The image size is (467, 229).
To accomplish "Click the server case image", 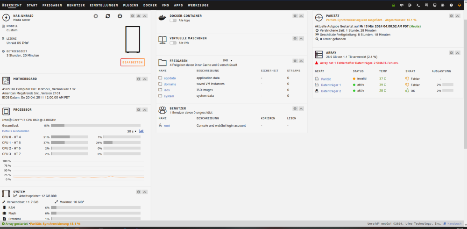I will pos(133,40).
